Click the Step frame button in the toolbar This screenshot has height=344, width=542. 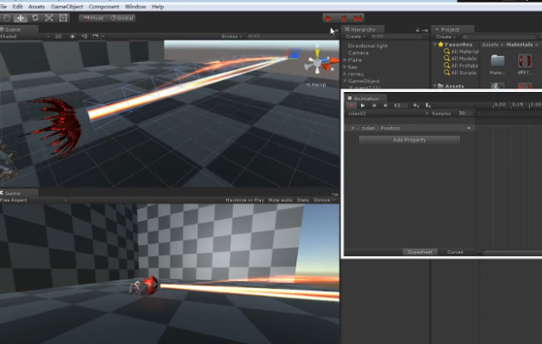point(358,18)
